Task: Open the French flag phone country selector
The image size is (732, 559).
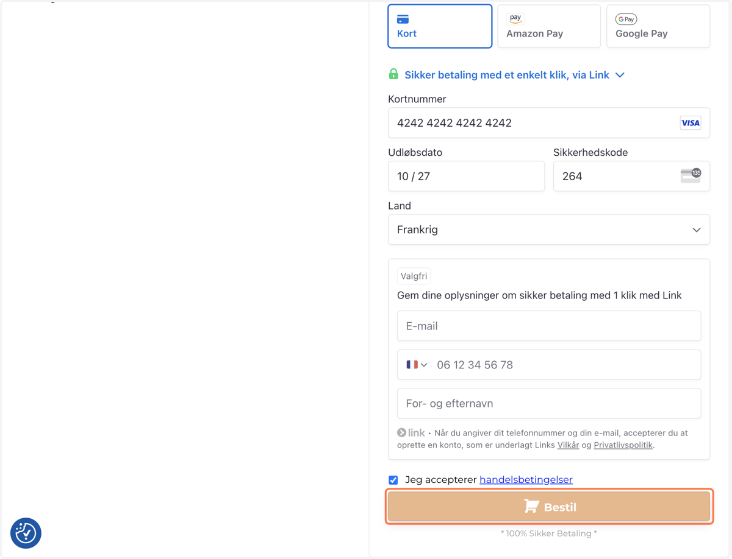Action: coord(417,365)
